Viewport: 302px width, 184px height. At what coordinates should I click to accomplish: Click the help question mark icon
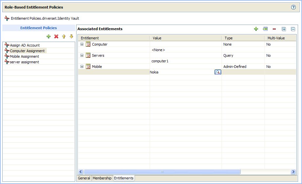click(293, 7)
